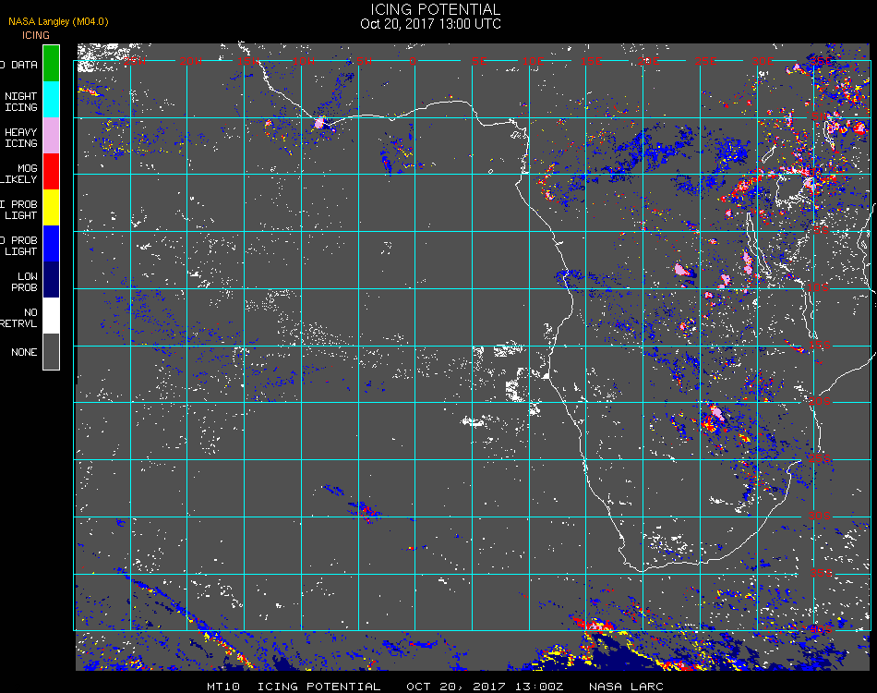This screenshot has width=877, height=693.
Task: Click the 25W longitude label
Action: 134,61
